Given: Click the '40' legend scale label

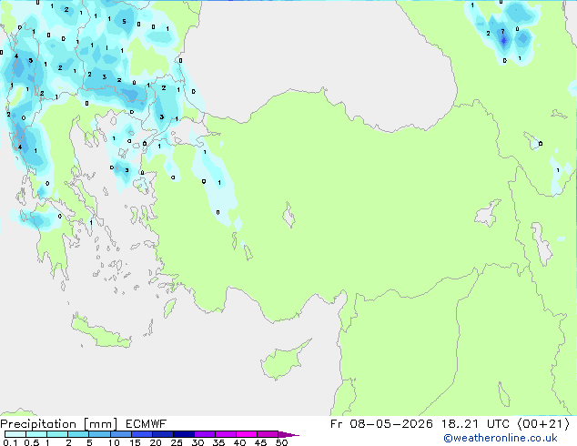Looking at the screenshot, I should point(240,442).
